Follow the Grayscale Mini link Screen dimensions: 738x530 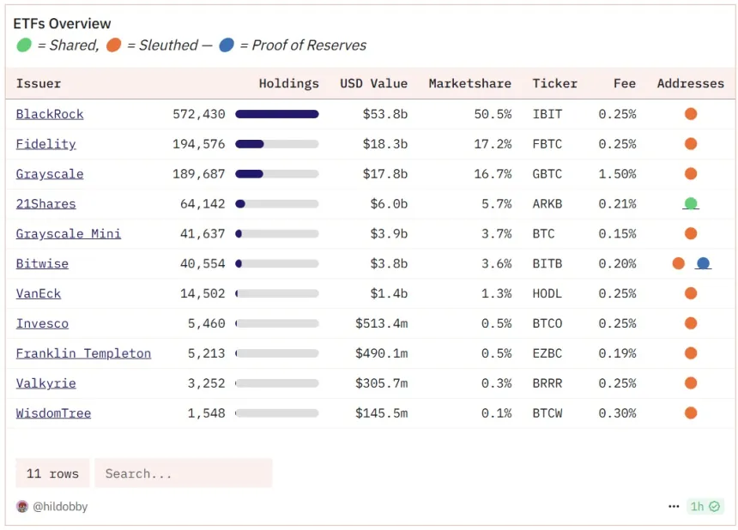pos(69,234)
